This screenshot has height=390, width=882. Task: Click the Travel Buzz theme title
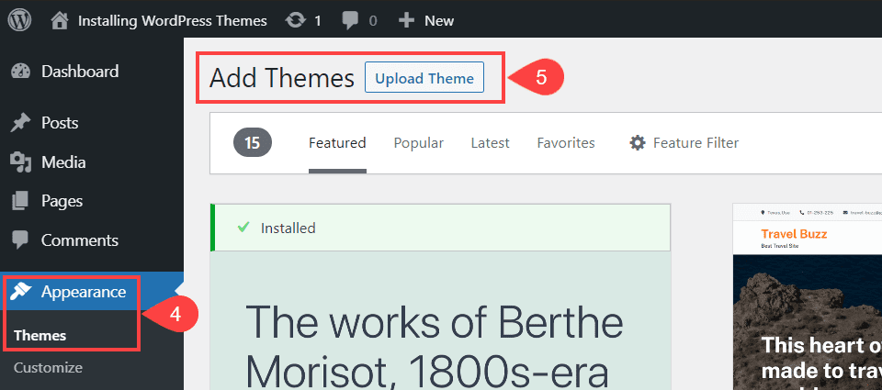794,234
